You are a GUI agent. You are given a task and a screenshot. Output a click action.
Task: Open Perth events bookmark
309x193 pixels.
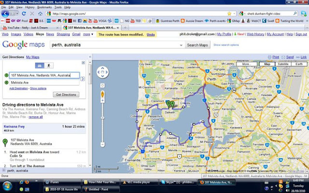pyautogui.click(x=215, y=21)
